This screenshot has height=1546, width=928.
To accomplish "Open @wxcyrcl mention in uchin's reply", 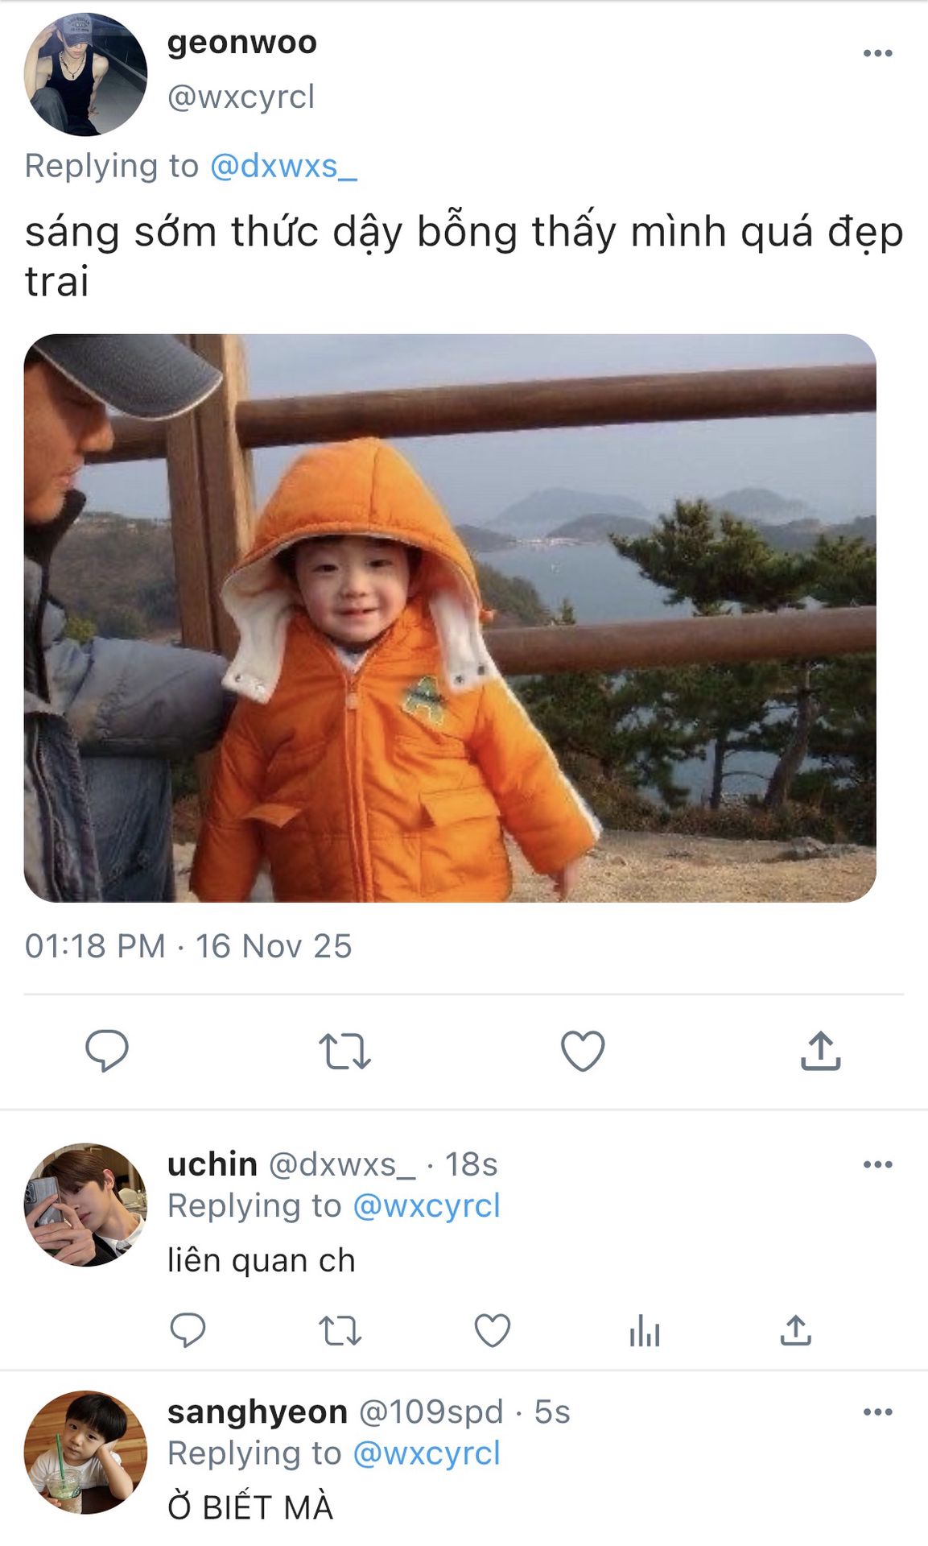I will (x=427, y=1205).
